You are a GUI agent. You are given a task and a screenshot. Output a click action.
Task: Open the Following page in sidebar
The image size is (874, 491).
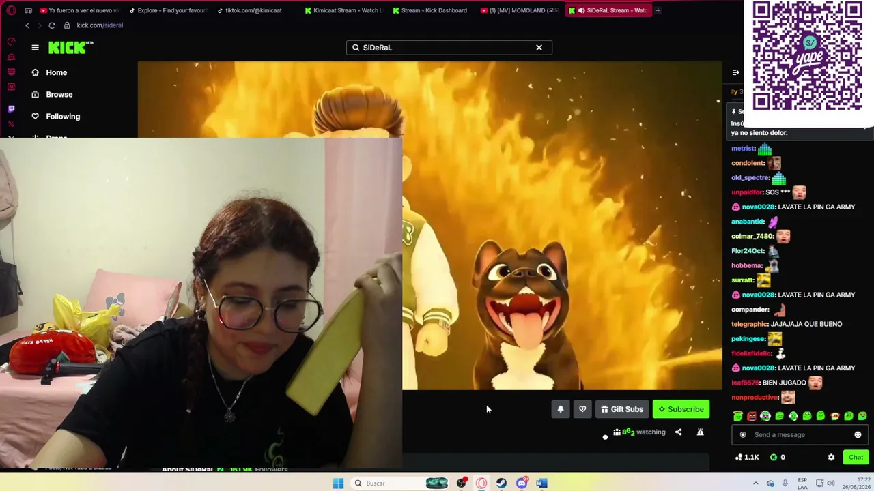[x=56, y=116]
